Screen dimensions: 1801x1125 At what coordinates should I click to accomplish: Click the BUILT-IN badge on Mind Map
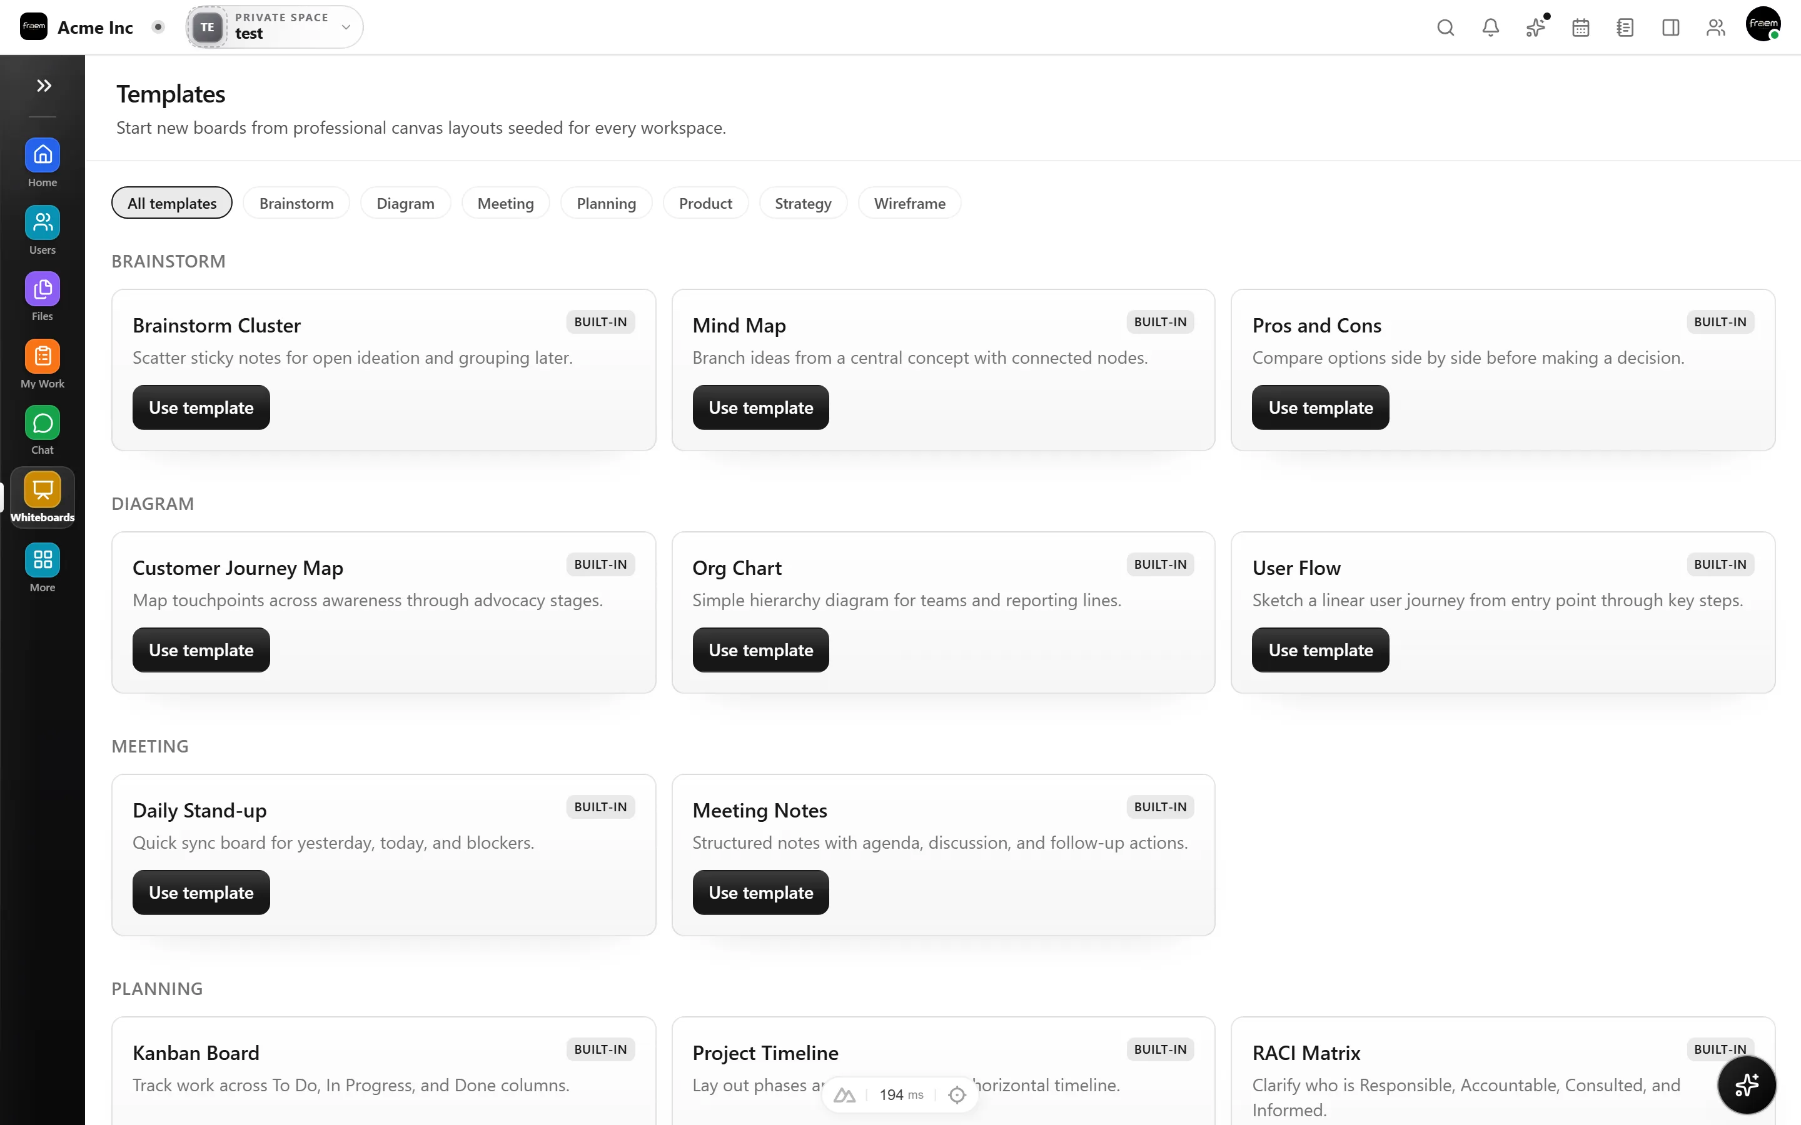point(1160,321)
